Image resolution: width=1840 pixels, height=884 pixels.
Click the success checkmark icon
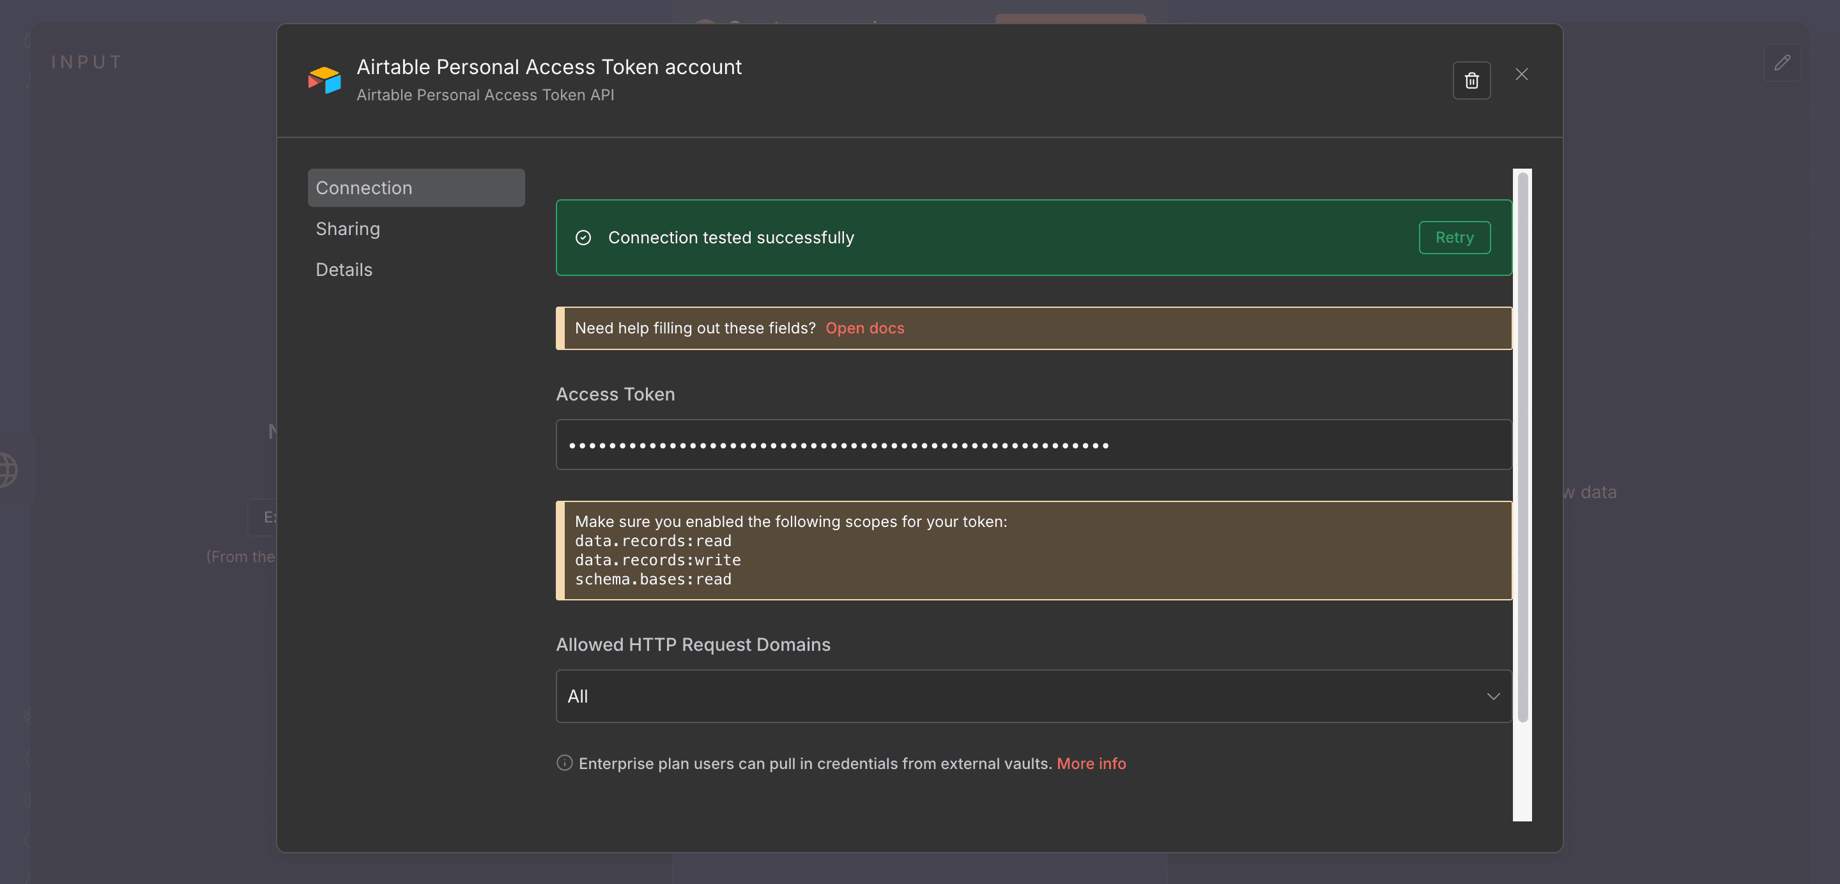[x=583, y=238]
